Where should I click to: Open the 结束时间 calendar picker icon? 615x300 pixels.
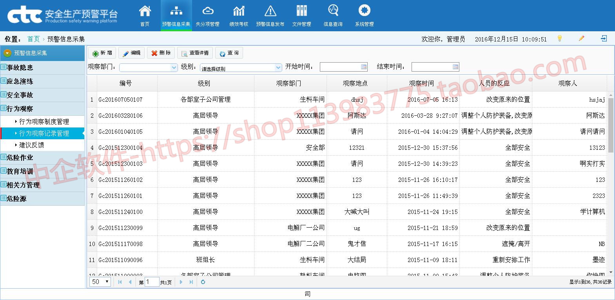(x=455, y=67)
